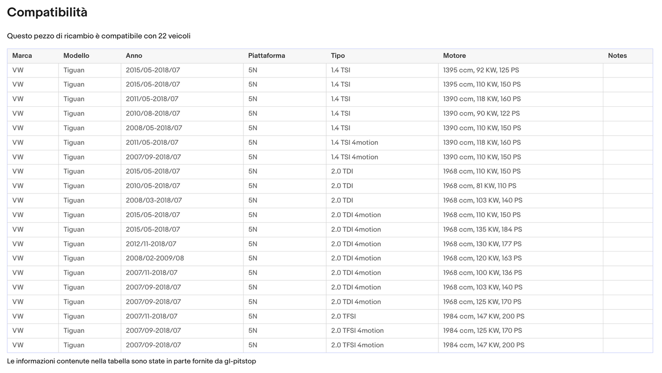Click 'VW' brand in the 136 PS row
662x373 pixels.
[18, 273]
